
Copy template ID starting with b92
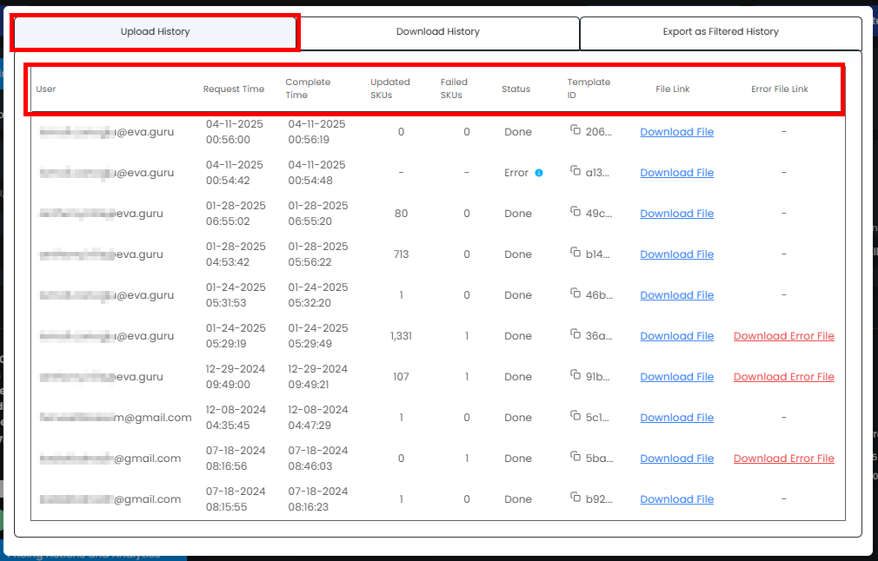[575, 498]
